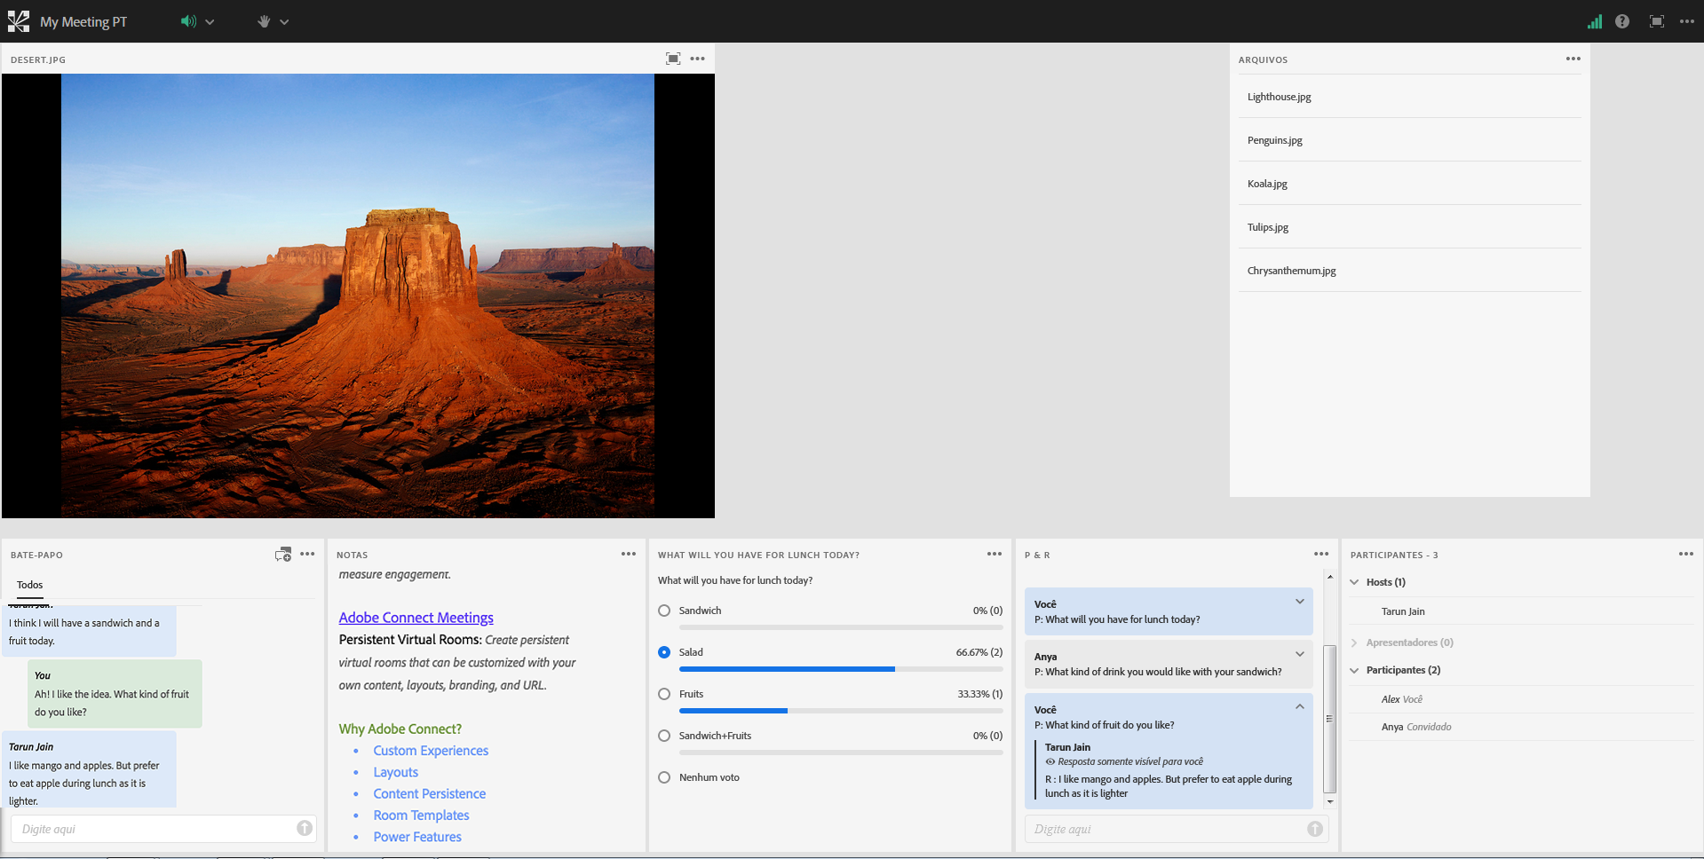Start a new private chat in Bate-papo
Image resolution: width=1704 pixels, height=859 pixels.
coord(282,554)
